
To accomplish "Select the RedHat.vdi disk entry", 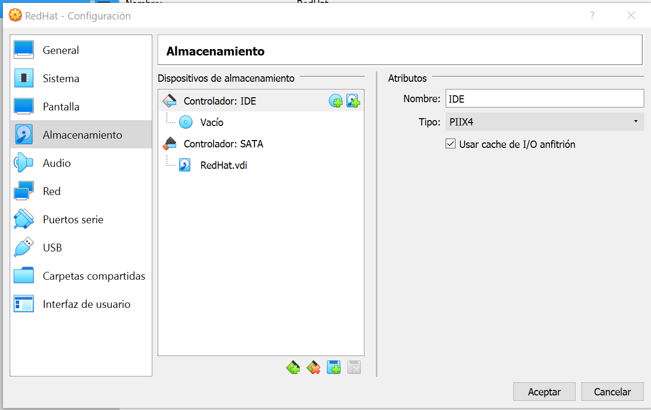I will click(261, 165).
